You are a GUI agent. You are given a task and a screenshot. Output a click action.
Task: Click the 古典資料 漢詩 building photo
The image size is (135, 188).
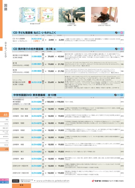pyautogui.click(x=72, y=15)
